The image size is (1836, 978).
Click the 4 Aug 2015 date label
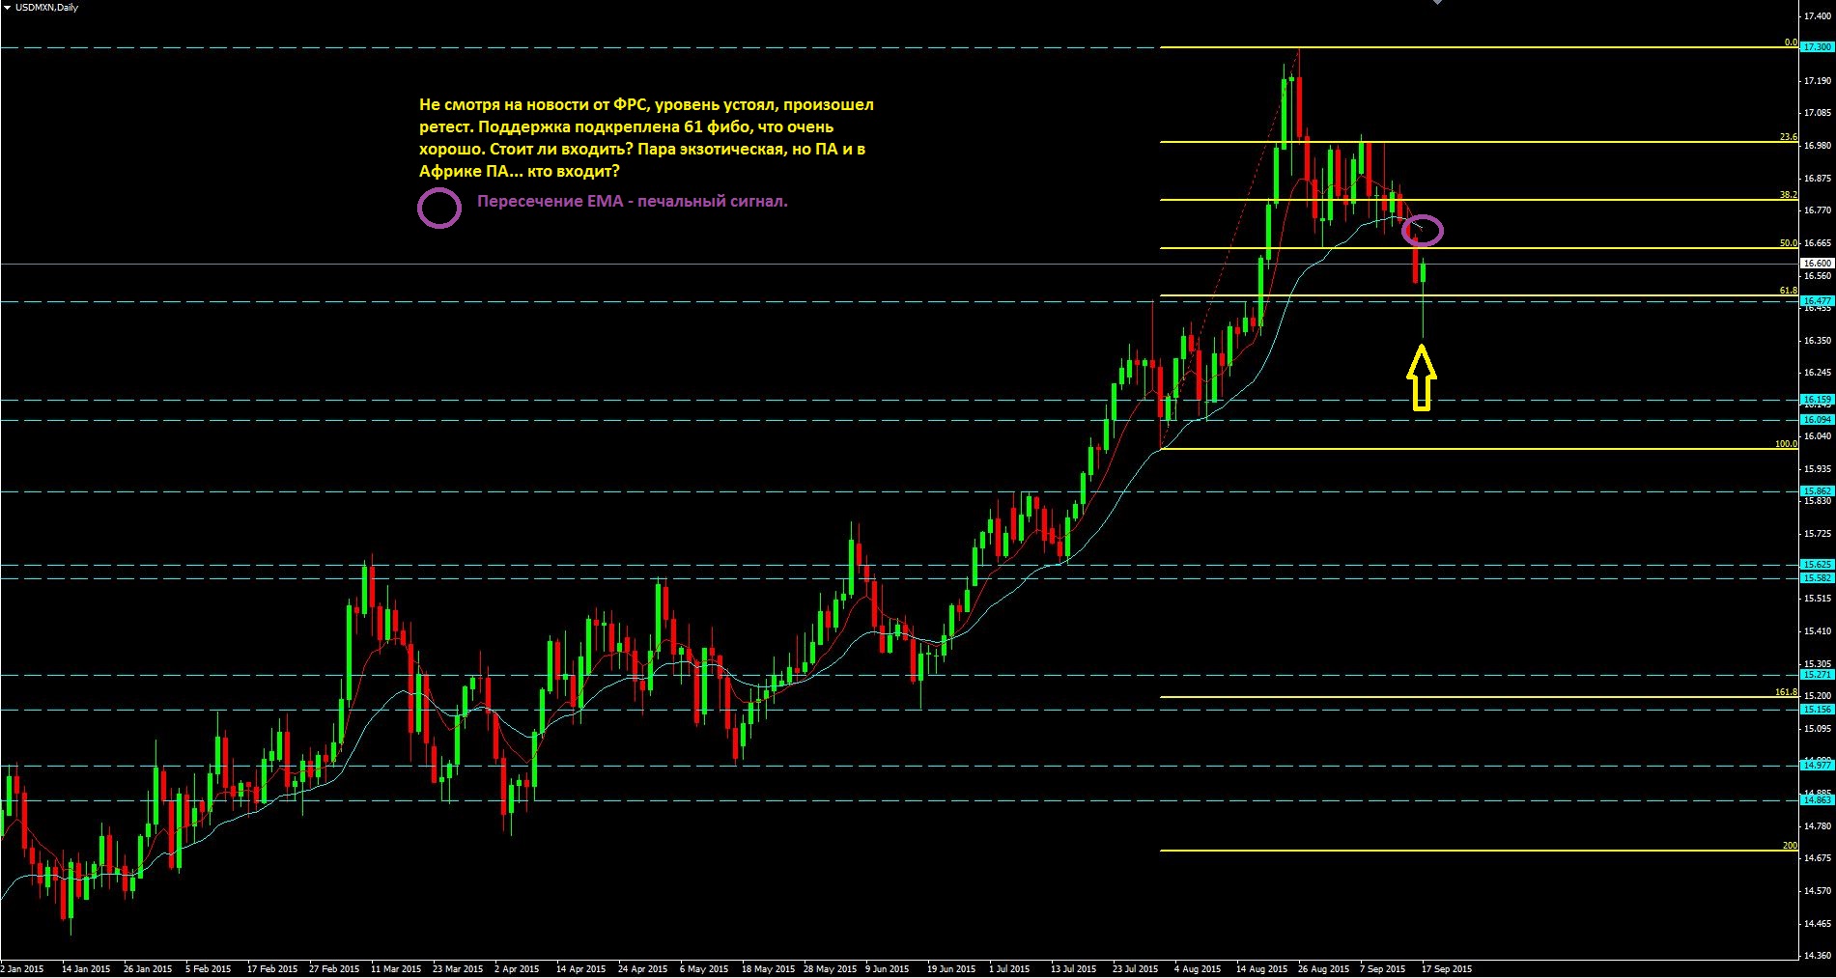point(1198,968)
